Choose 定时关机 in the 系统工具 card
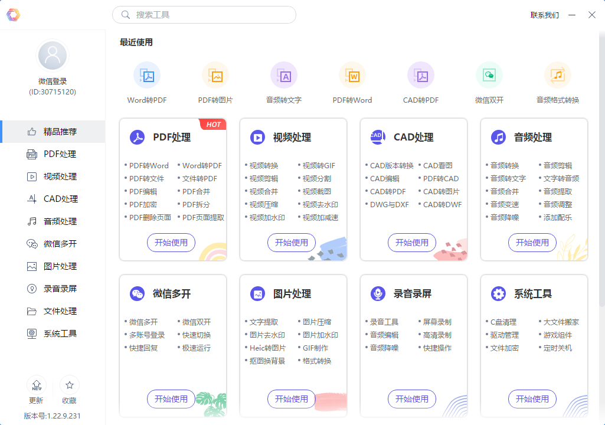This screenshot has width=605, height=425. pyautogui.click(x=558, y=348)
